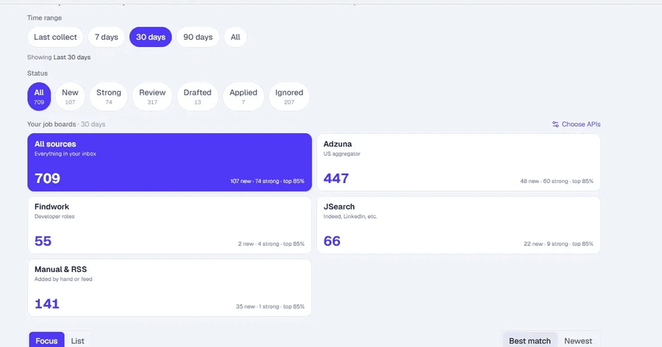
Task: Click the Findwork count 55
Action: coord(43,241)
